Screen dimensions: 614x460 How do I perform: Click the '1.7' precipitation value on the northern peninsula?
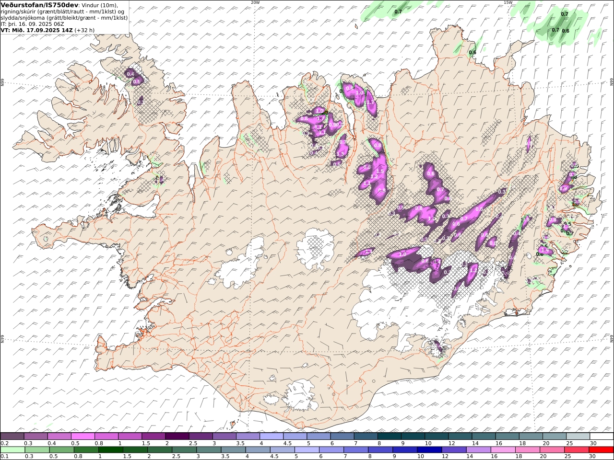coord(370,102)
